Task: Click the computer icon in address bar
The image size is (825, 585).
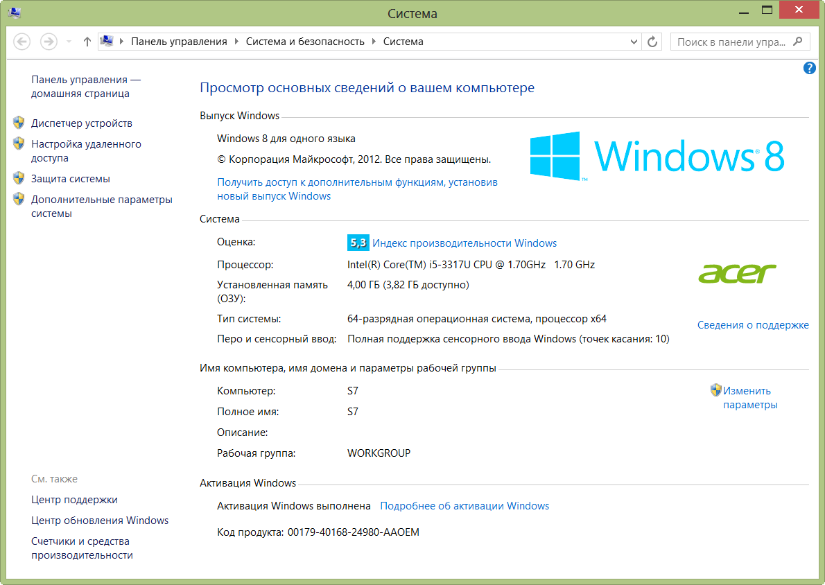Action: pos(107,41)
